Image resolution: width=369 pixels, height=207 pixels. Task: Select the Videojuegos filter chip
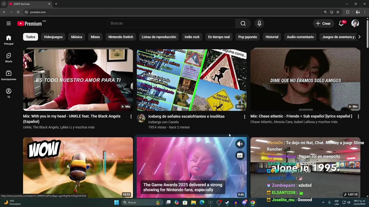tap(53, 37)
